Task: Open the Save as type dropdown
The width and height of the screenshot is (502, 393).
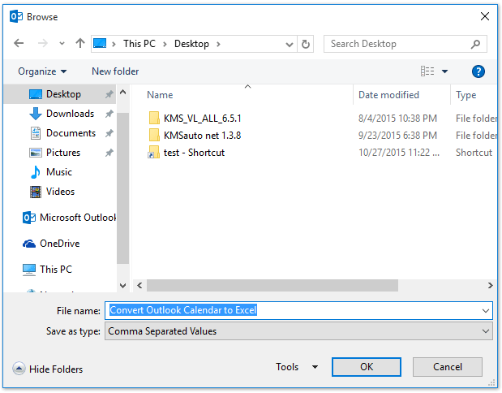Action: click(x=298, y=331)
